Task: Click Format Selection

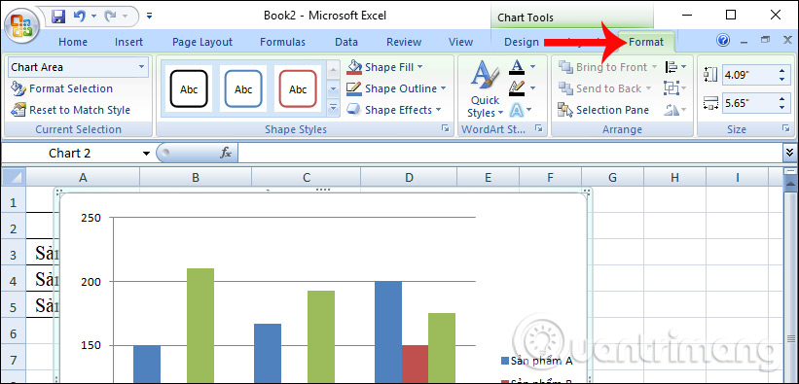Action: coord(61,88)
